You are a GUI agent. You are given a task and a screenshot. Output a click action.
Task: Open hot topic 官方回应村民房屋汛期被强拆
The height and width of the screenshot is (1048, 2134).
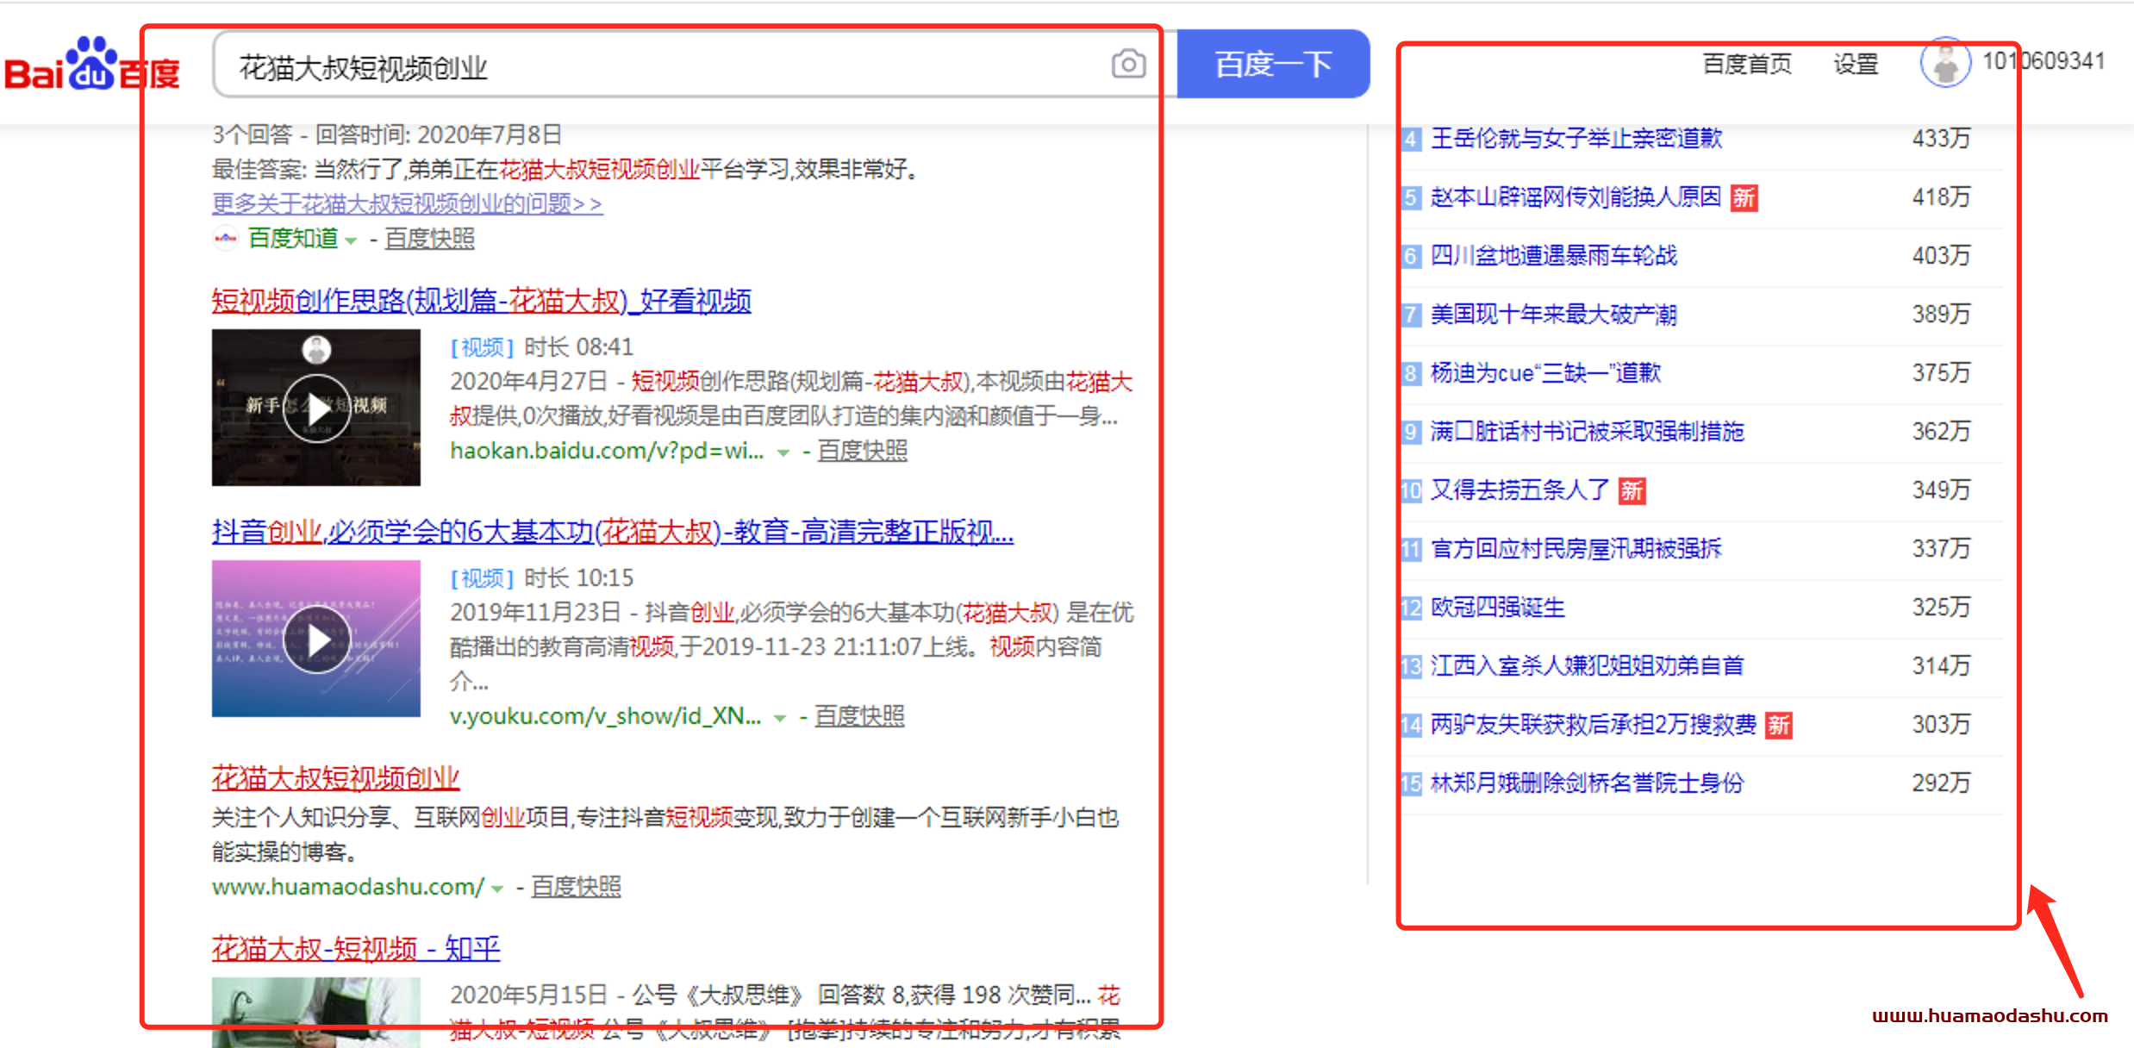tap(1576, 549)
